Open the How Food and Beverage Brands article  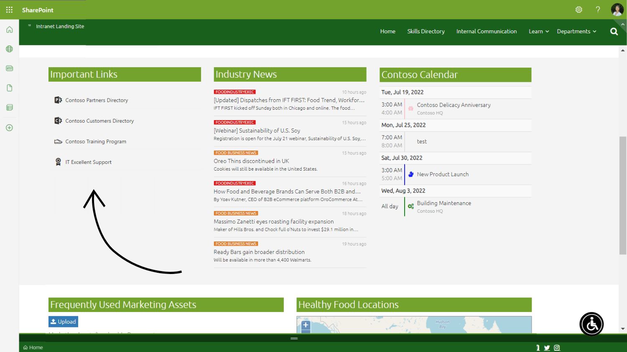tap(287, 191)
